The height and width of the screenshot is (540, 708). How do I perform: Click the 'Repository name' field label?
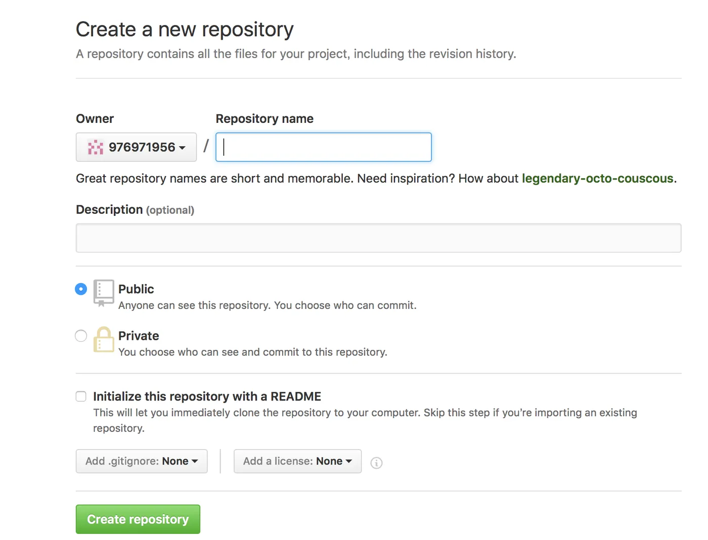coord(264,119)
